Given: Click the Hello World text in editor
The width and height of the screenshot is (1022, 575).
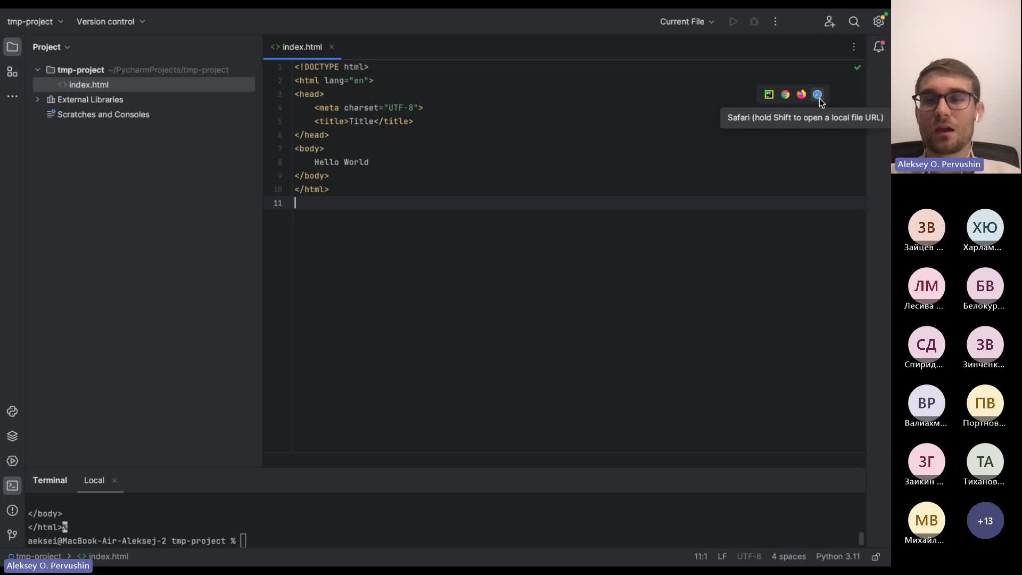Looking at the screenshot, I should (x=341, y=162).
